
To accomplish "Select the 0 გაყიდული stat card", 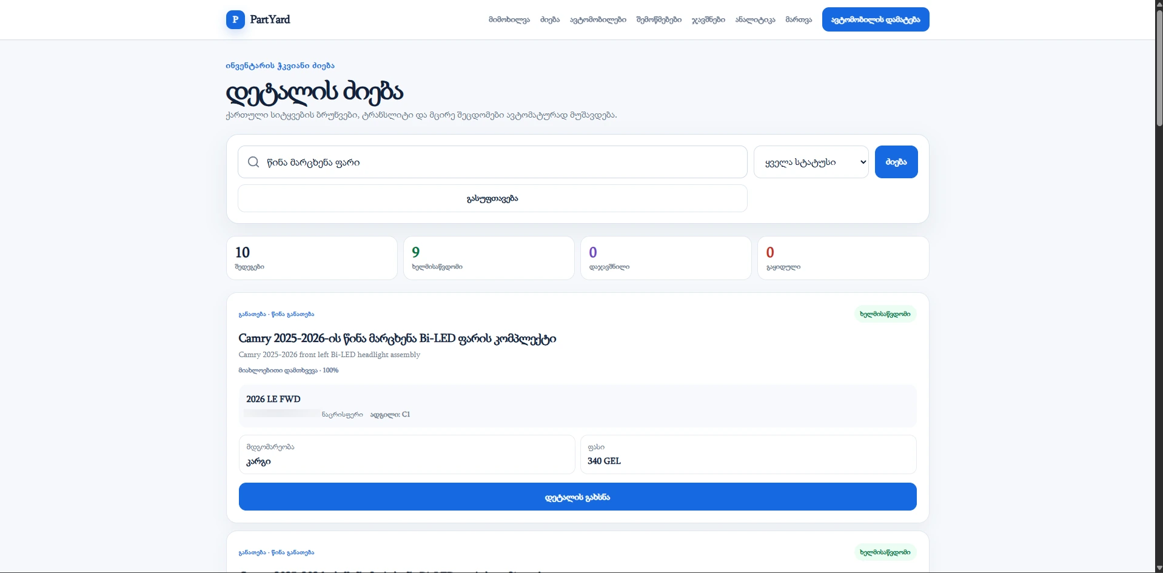I will (x=843, y=258).
